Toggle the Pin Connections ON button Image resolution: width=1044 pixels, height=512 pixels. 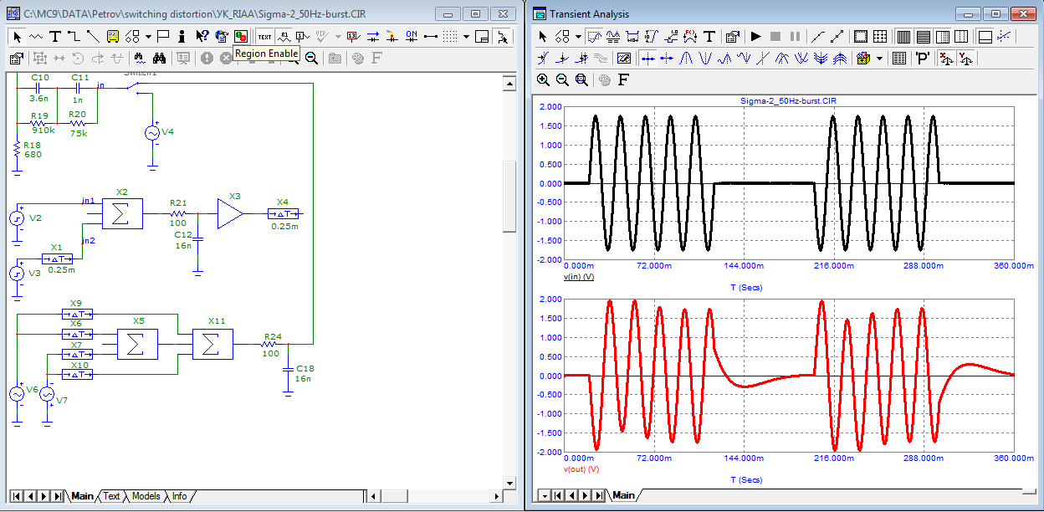tap(412, 36)
